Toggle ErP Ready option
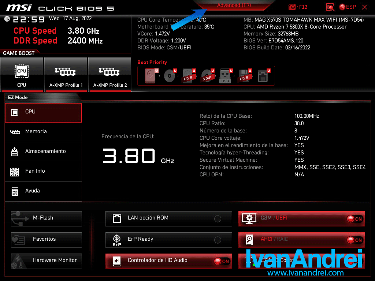The height and width of the screenshot is (281, 375). pos(218,240)
